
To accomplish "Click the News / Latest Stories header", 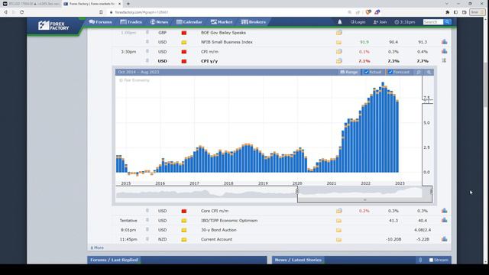I will point(298,260).
